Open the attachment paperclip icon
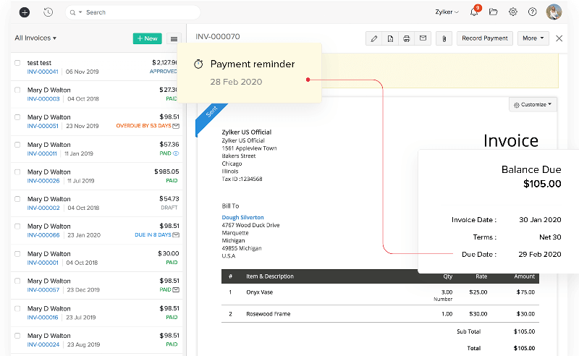Viewport: 579px width, 356px height. pos(443,38)
